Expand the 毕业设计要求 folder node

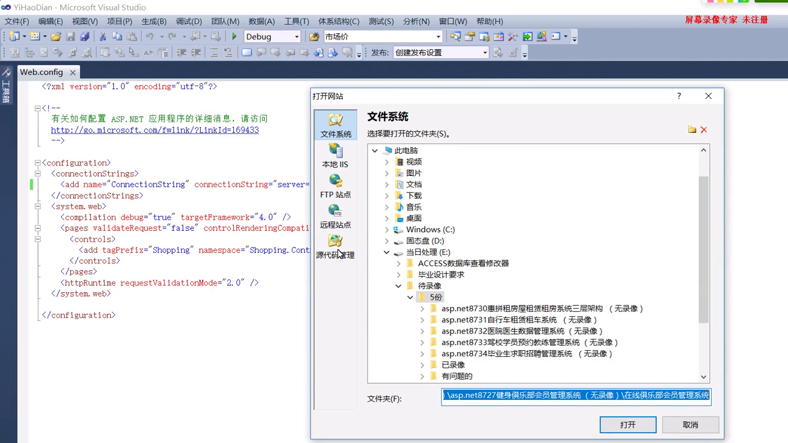(x=398, y=274)
